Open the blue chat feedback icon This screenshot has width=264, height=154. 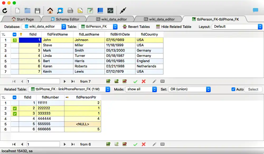(255, 10)
